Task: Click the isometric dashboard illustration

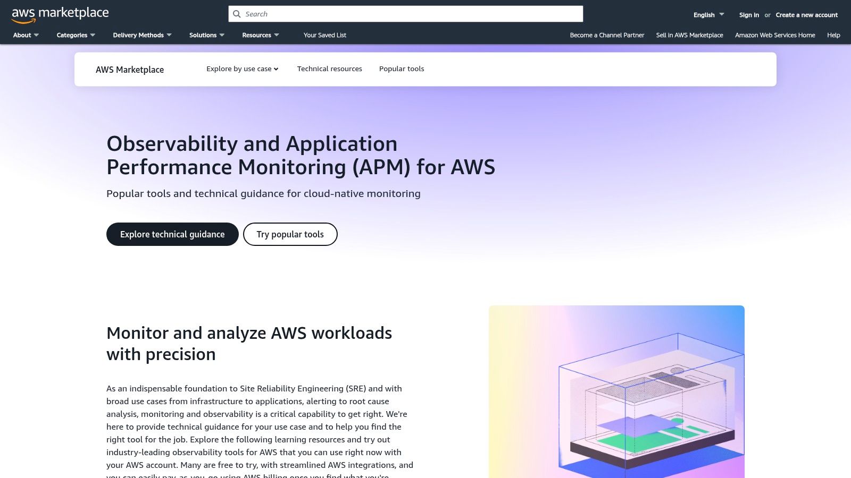Action: (x=616, y=392)
